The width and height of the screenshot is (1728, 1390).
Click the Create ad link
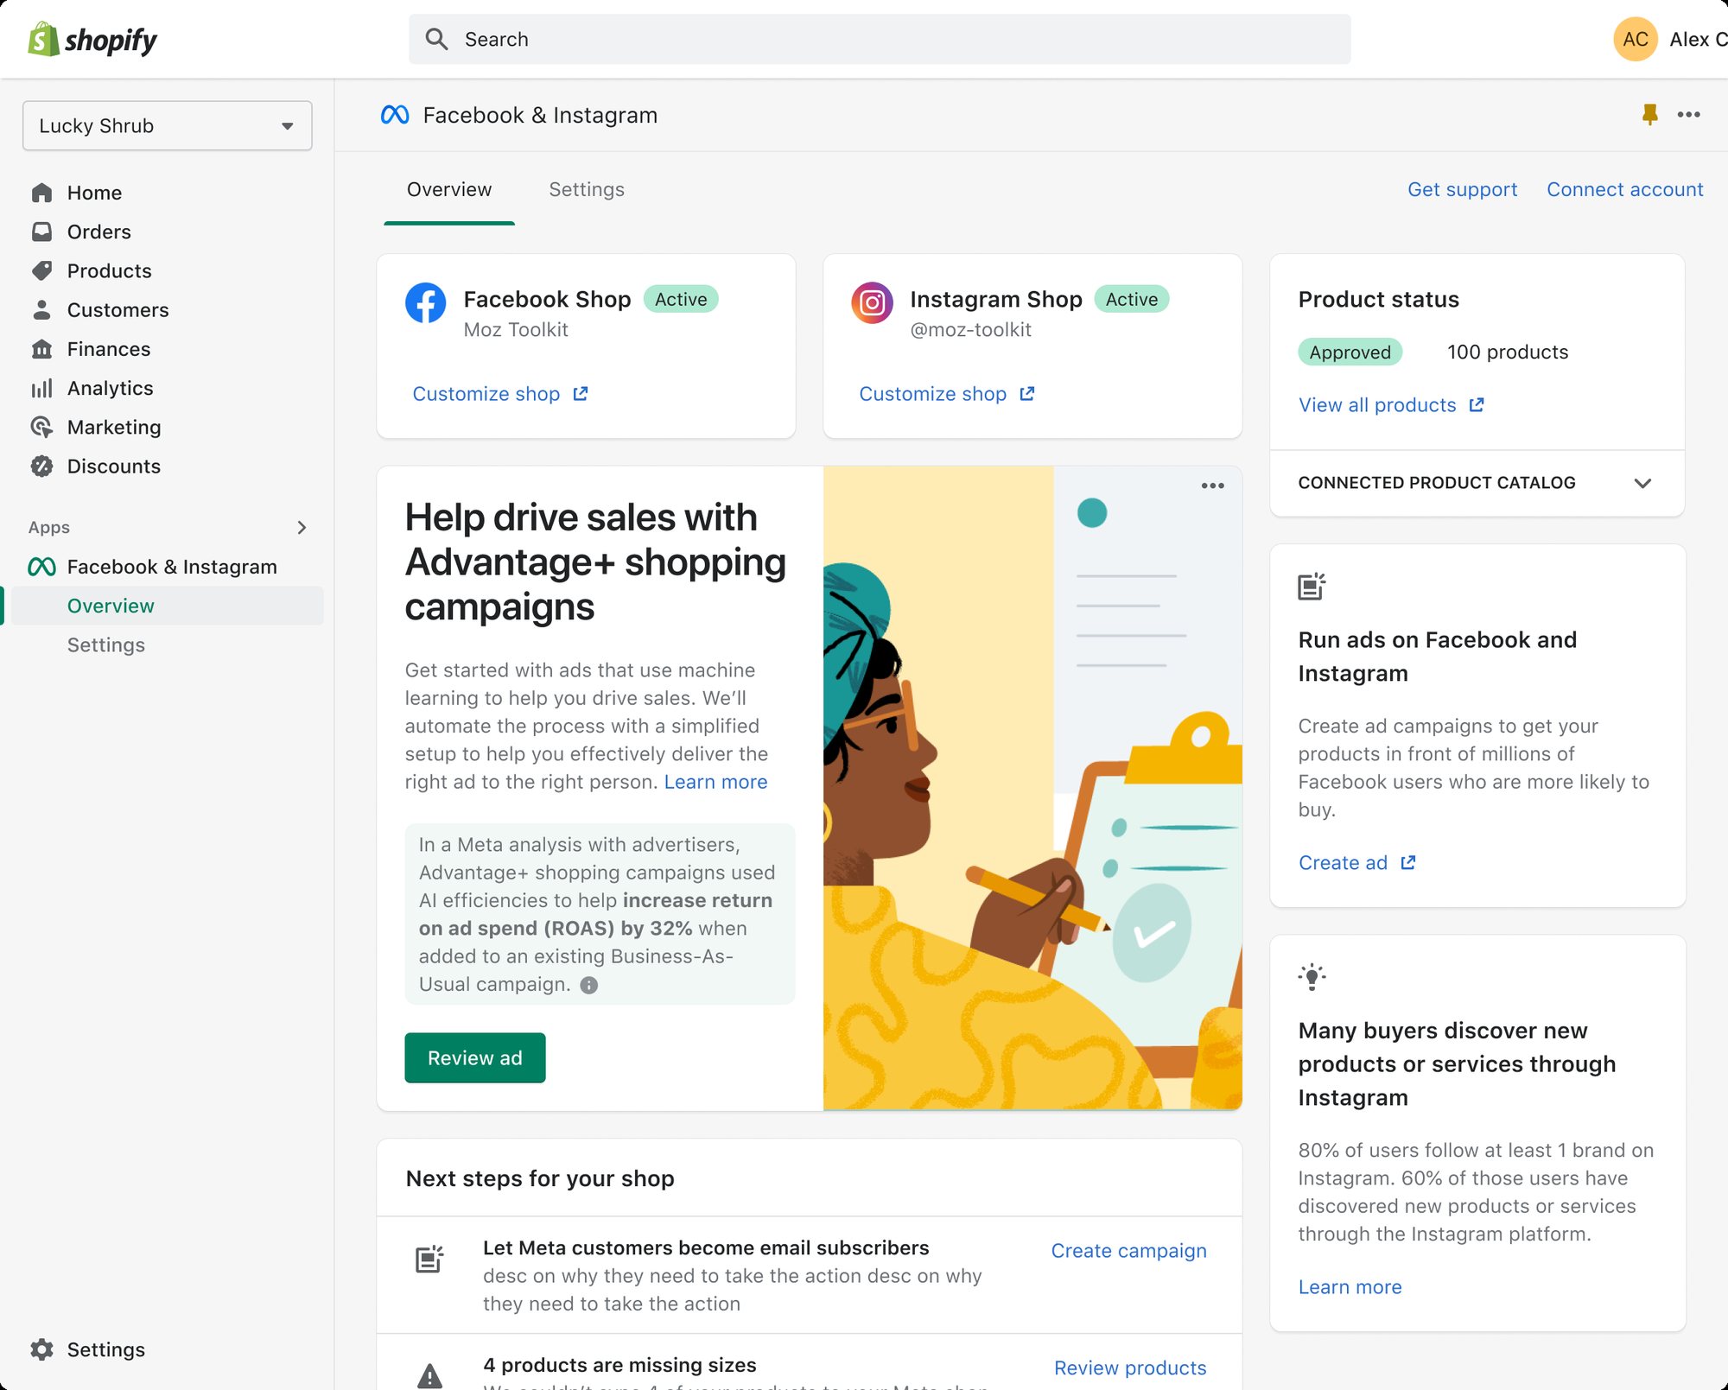coord(1356,863)
